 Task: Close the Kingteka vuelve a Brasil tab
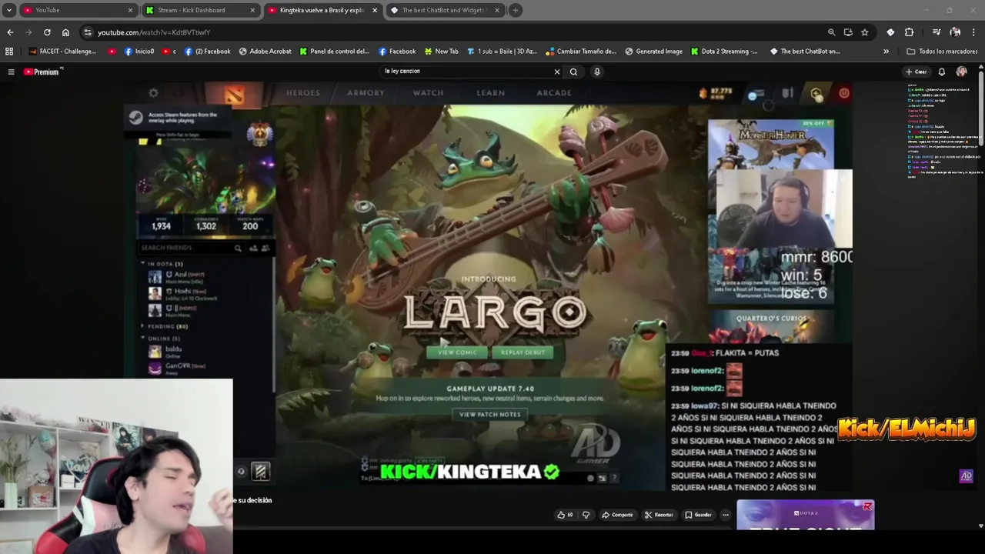[x=375, y=10]
